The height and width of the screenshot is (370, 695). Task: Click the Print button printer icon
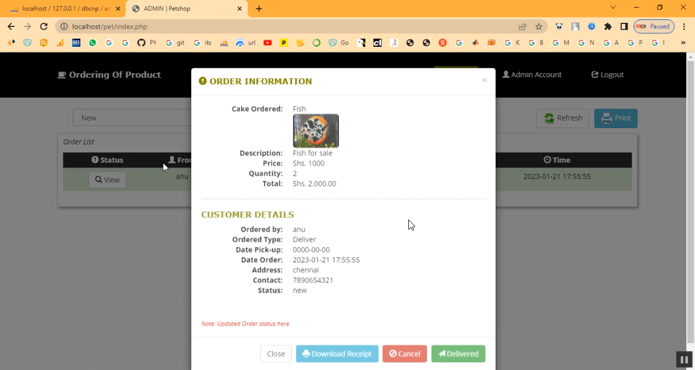pyautogui.click(x=606, y=118)
